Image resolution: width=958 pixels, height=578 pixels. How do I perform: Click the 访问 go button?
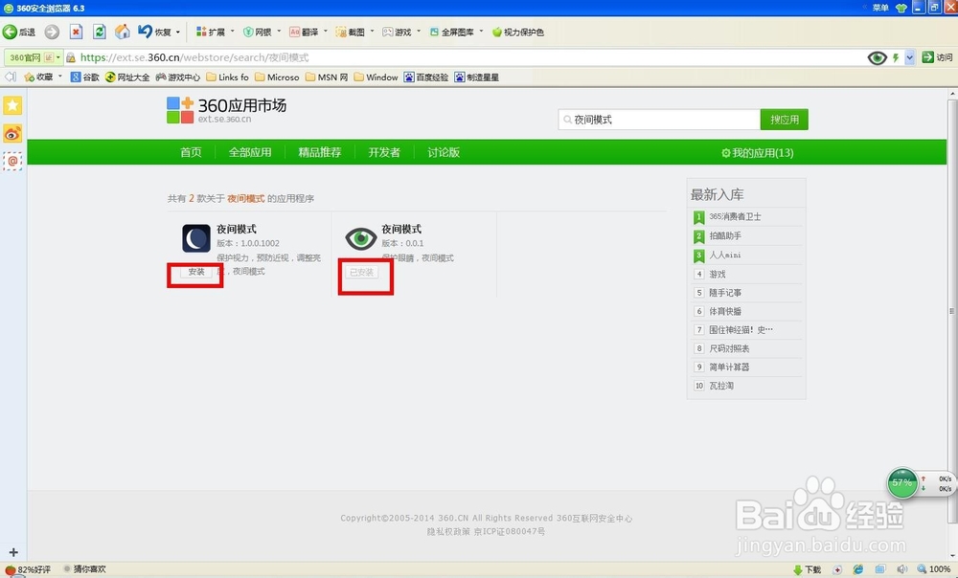pos(937,57)
